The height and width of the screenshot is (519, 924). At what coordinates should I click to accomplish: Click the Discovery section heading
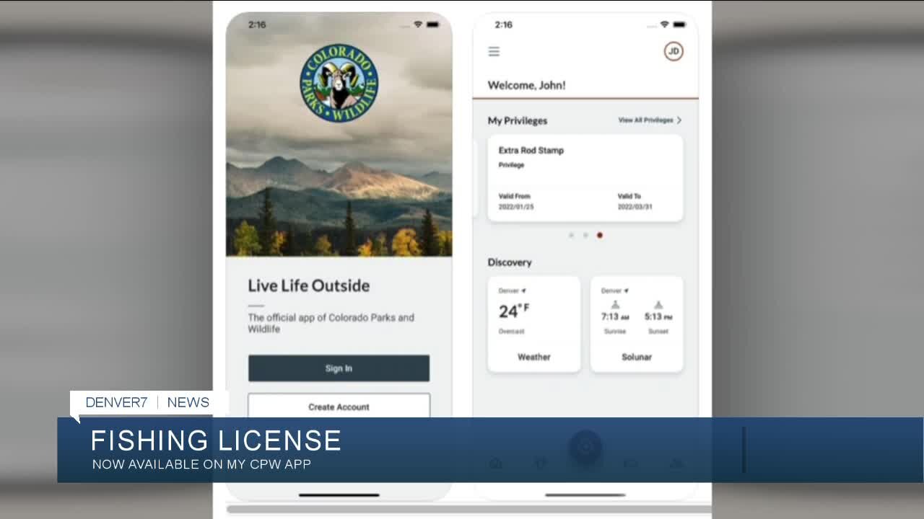[510, 262]
